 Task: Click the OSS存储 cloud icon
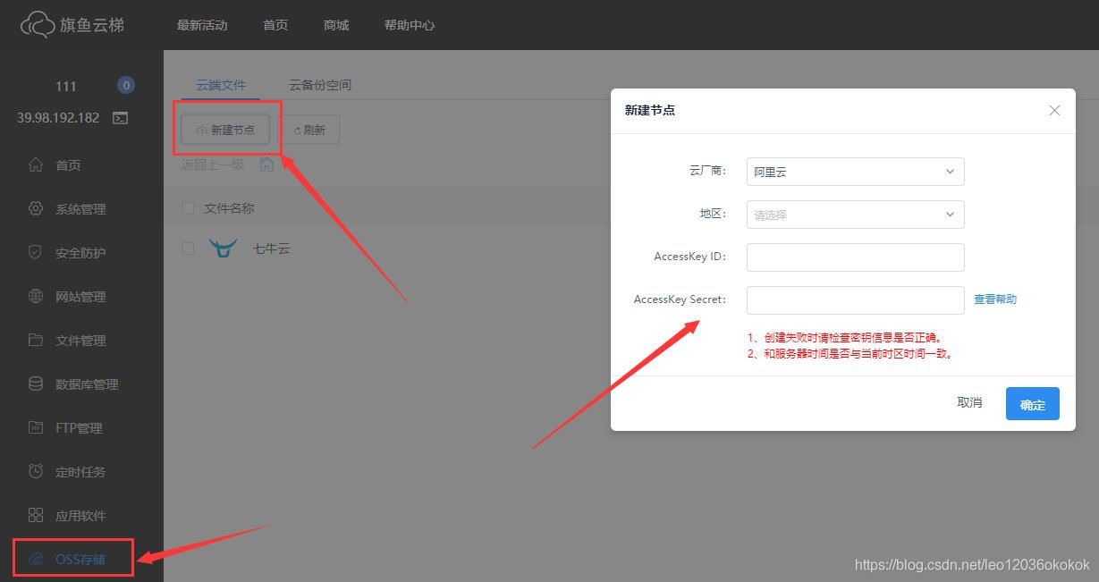[x=36, y=559]
